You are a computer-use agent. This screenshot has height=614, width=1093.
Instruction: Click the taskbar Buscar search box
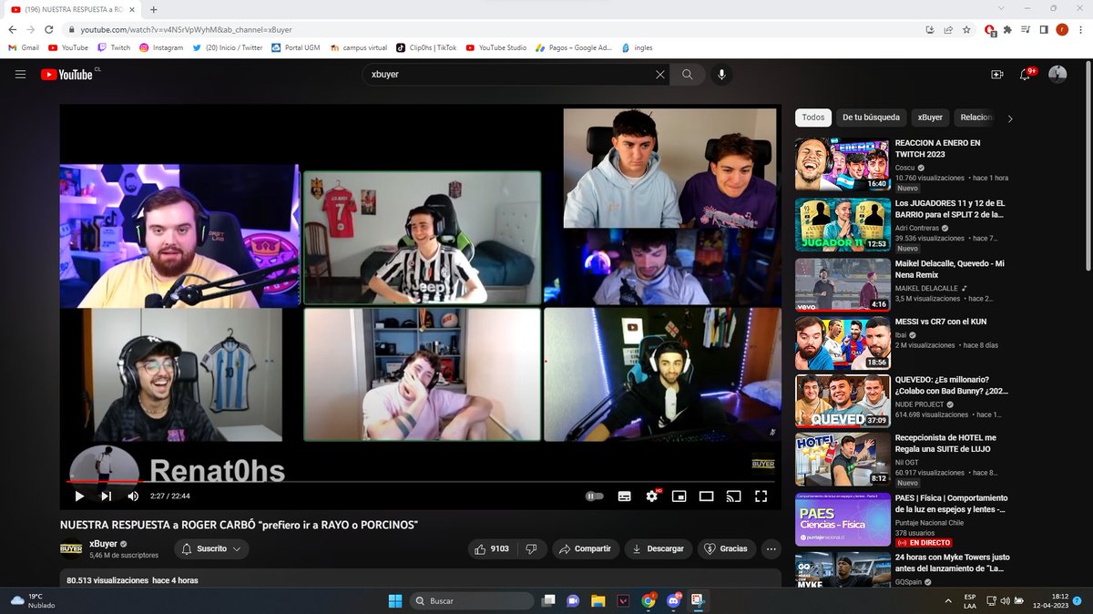pyautogui.click(x=472, y=600)
